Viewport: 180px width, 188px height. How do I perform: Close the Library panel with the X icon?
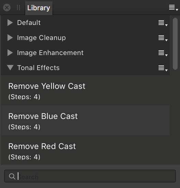[7, 8]
